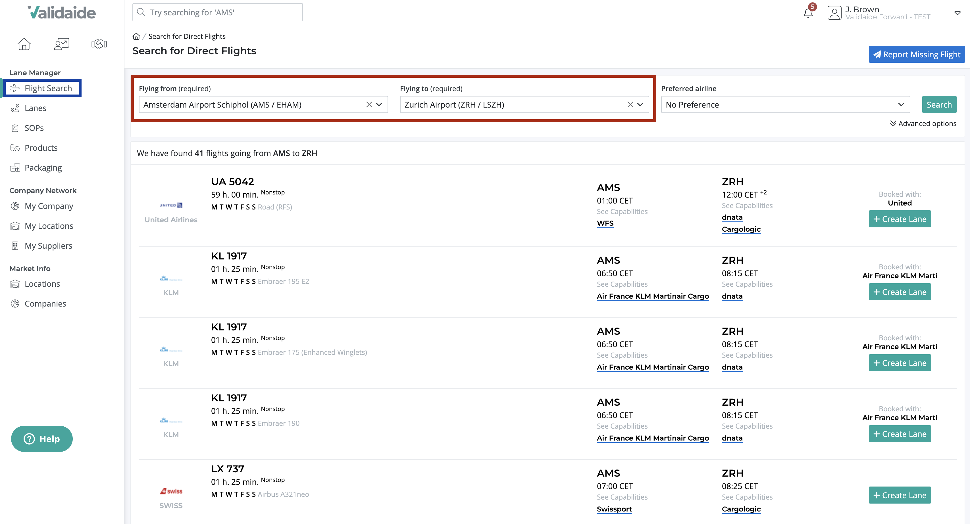Screen dimensions: 970x524
Task: Click Search for Direct Flights breadcrumb
Action: [187, 36]
